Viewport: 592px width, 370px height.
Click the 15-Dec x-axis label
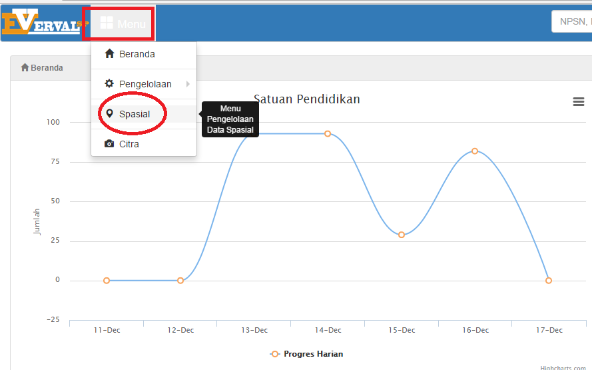[x=402, y=330]
